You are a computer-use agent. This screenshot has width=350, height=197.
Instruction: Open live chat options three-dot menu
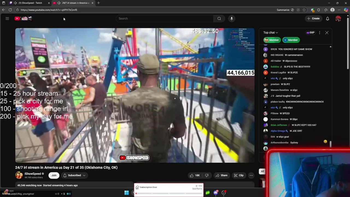319,33
